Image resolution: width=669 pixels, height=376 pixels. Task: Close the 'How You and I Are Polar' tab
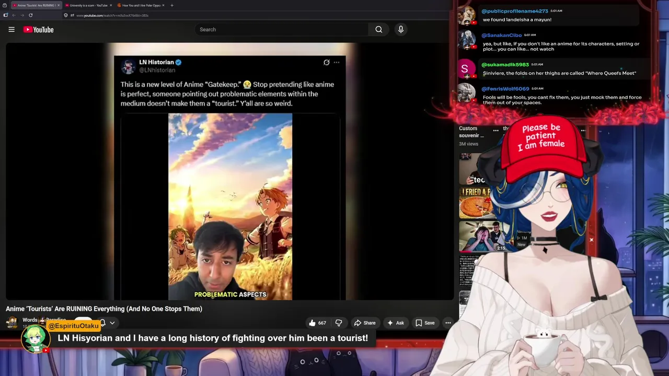tap(163, 5)
